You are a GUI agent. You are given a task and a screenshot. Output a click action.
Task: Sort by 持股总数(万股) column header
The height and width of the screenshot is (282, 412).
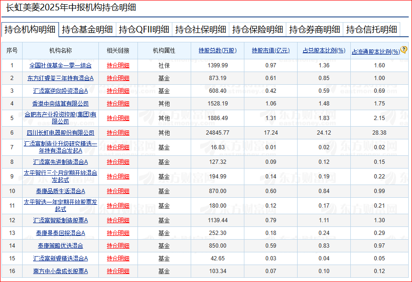tap(218, 50)
